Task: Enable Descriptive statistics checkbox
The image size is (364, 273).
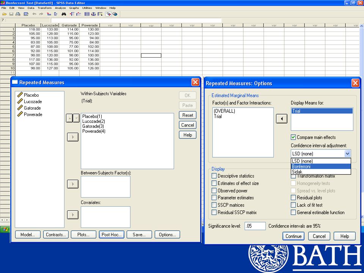Action: coord(214,176)
